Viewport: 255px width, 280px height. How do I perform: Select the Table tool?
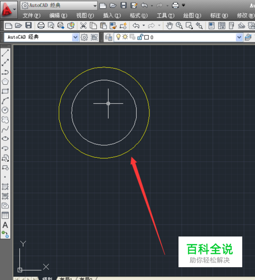click(5, 216)
